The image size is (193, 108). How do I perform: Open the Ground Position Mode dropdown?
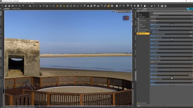[x=171, y=62]
